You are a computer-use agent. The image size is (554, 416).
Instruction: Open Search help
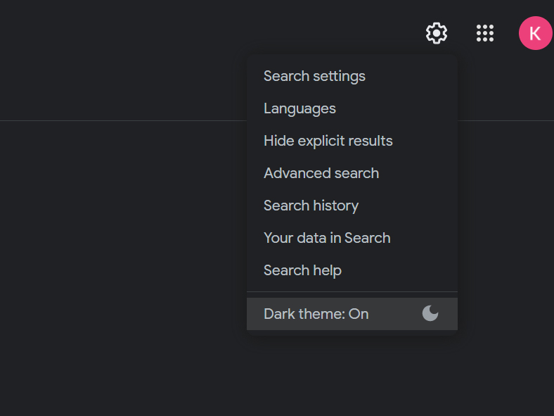click(302, 270)
